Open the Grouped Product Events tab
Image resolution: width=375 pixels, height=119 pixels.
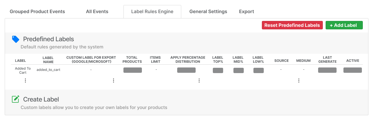click(x=37, y=12)
